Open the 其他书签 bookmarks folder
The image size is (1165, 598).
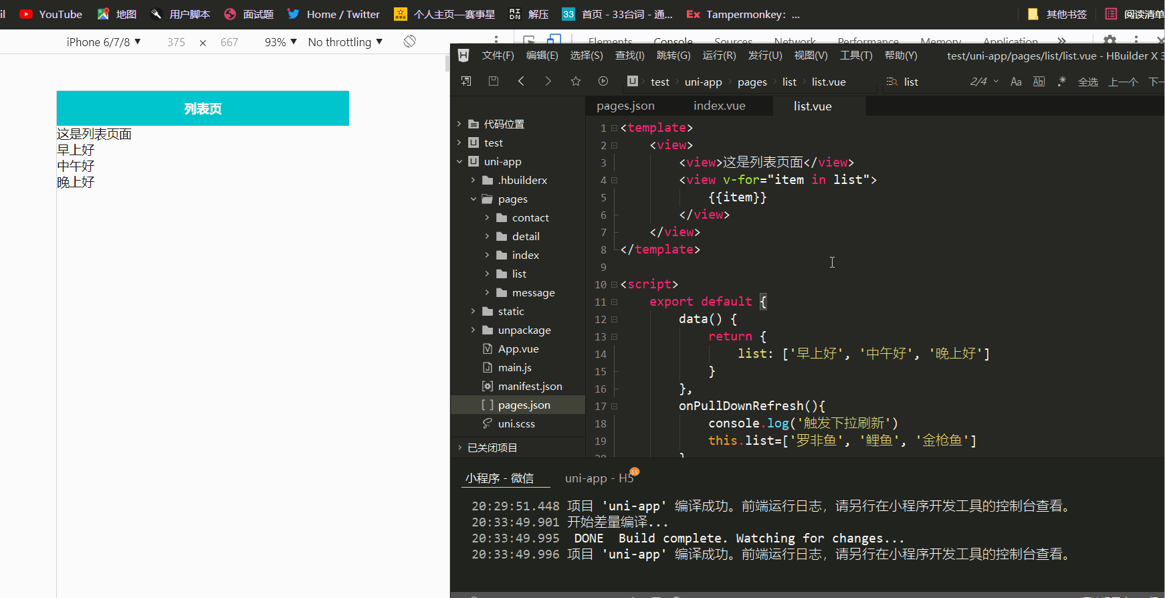pyautogui.click(x=1057, y=14)
